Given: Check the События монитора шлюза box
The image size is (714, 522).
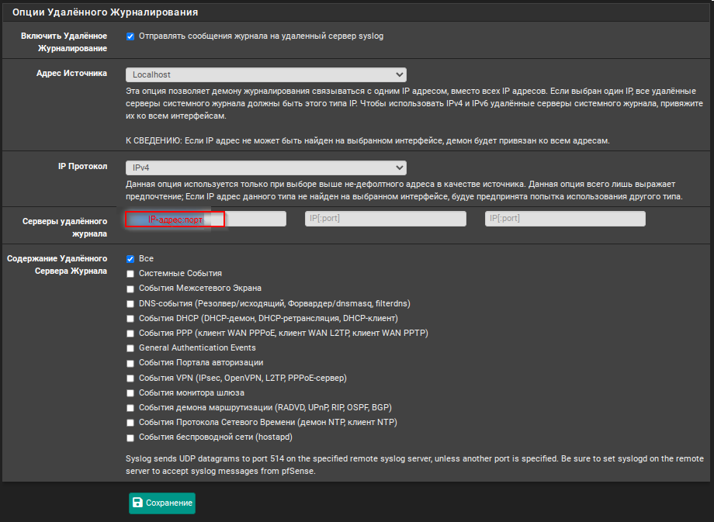Looking at the screenshot, I should [130, 393].
